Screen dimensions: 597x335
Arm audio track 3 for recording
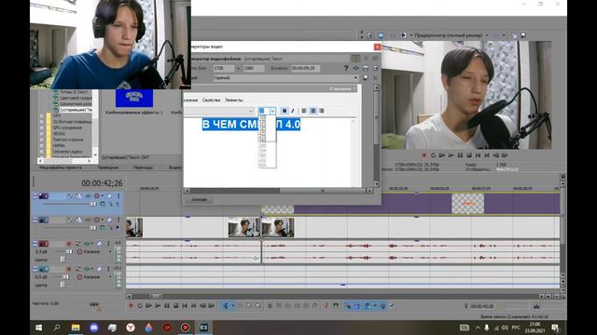point(69,244)
